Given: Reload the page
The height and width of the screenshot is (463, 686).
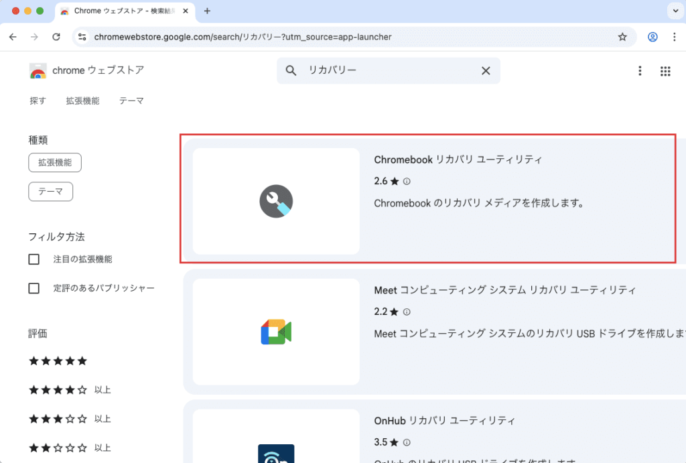Looking at the screenshot, I should (56, 37).
